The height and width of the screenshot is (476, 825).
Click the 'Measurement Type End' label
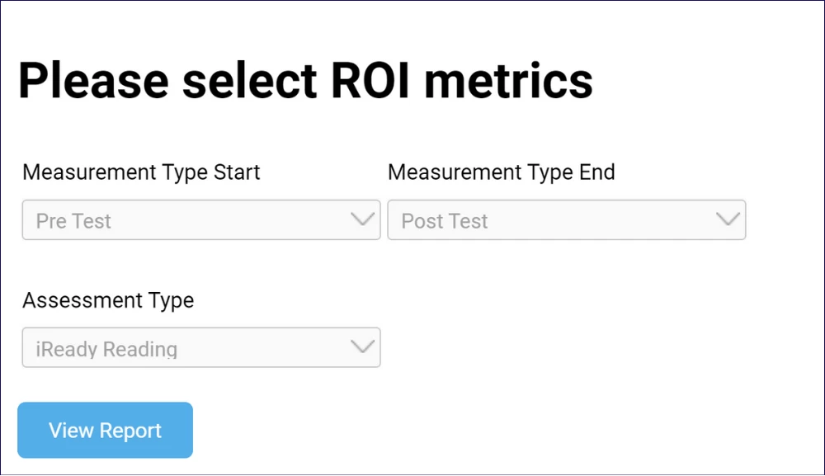click(502, 172)
